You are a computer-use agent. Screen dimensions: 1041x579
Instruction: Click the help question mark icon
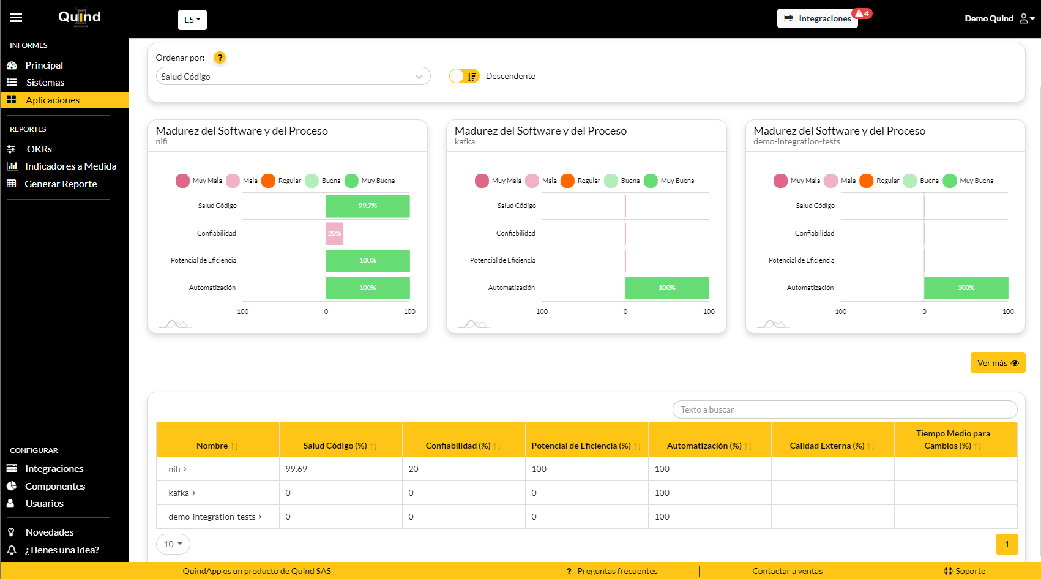tap(220, 58)
